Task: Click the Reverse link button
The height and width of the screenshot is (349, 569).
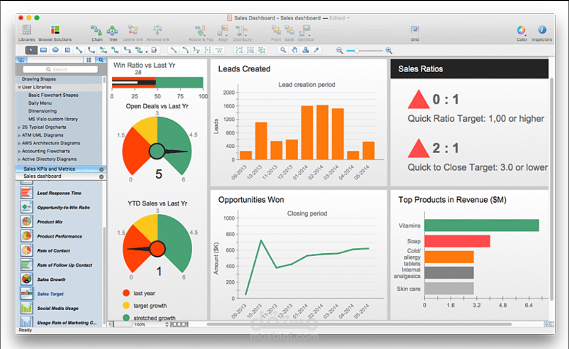Action: 157,30
